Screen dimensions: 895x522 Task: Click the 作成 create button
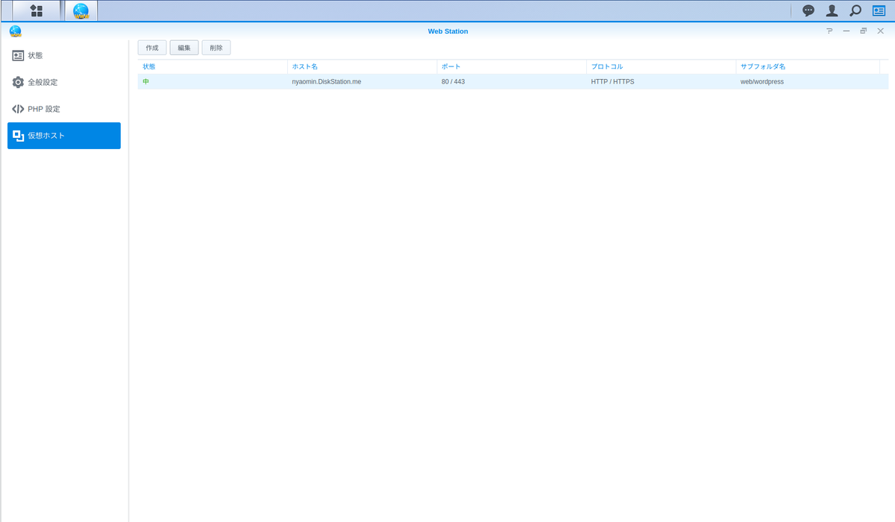[152, 48]
